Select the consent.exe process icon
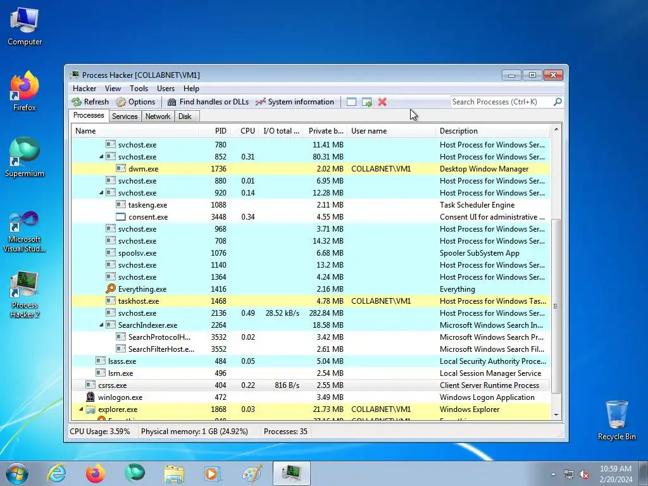This screenshot has height=486, width=648. [121, 216]
